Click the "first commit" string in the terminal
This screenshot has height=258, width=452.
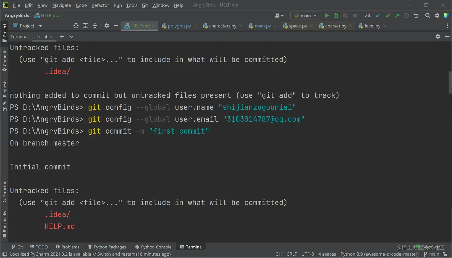click(179, 131)
